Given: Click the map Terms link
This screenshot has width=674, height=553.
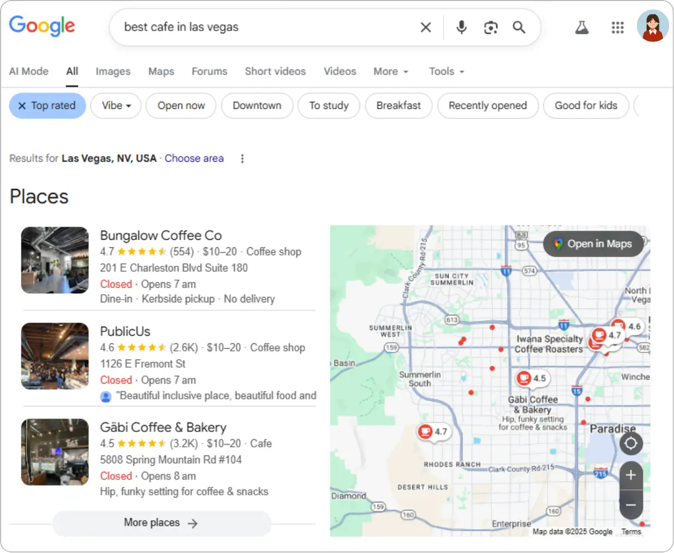Looking at the screenshot, I should pyautogui.click(x=631, y=532).
